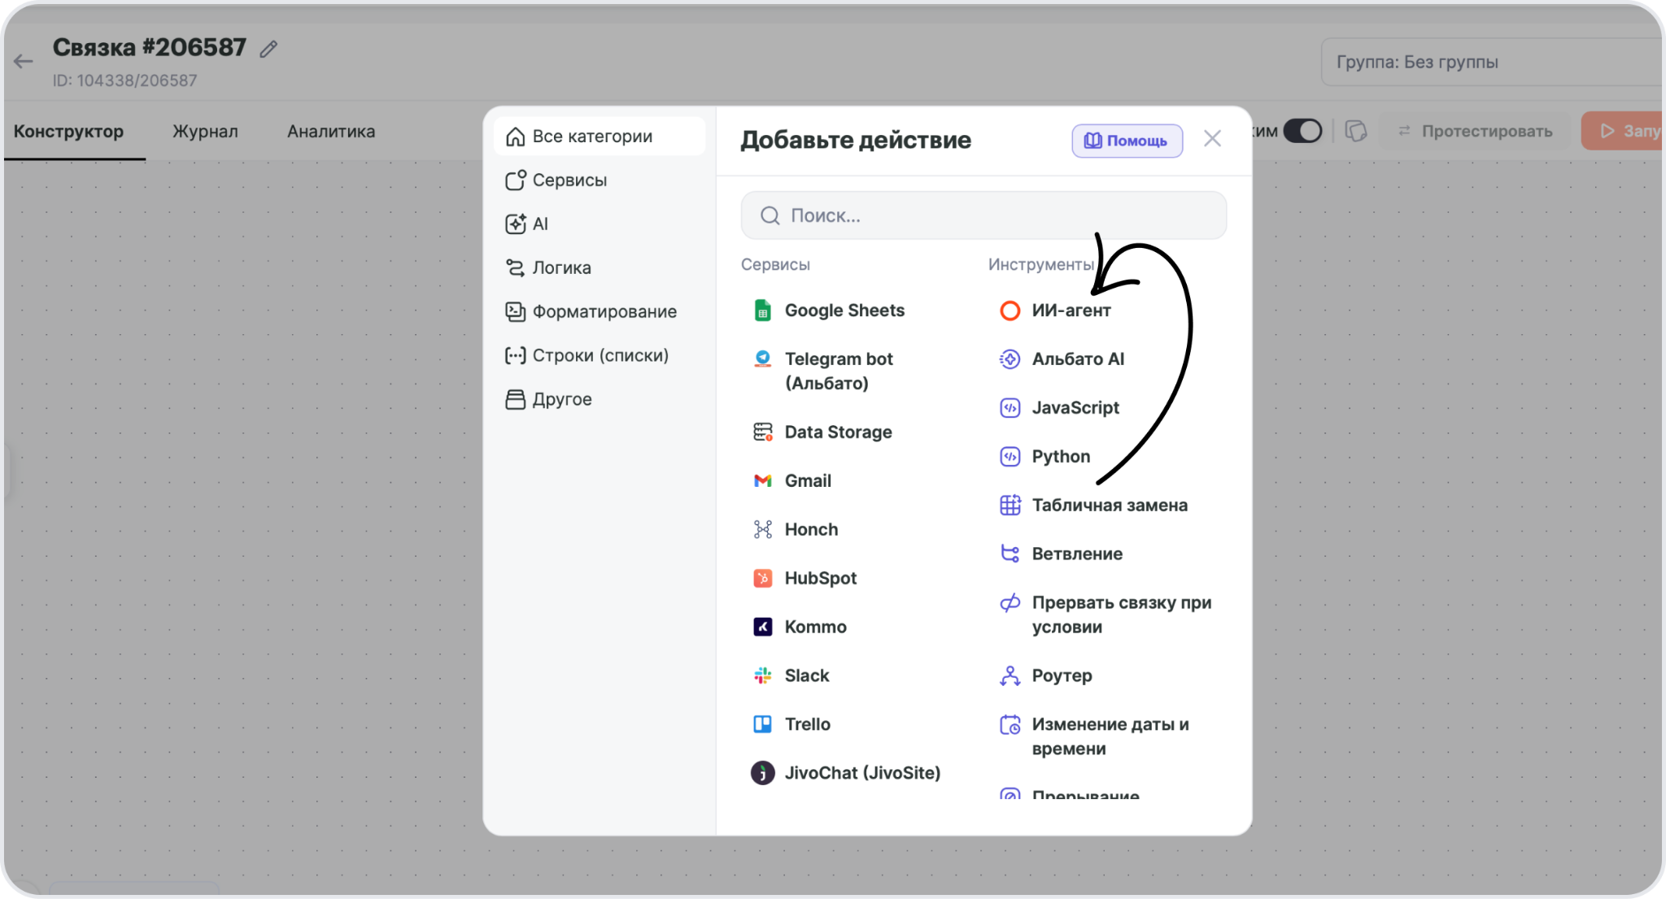This screenshot has height=899, width=1666.
Task: Click the pencil icon to rename Связка
Action: click(x=268, y=50)
